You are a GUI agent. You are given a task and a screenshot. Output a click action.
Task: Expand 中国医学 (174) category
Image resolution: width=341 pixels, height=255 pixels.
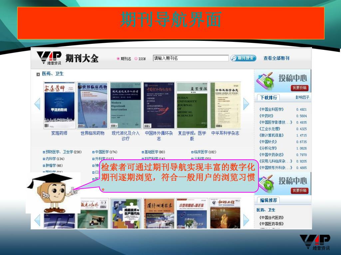(105, 152)
